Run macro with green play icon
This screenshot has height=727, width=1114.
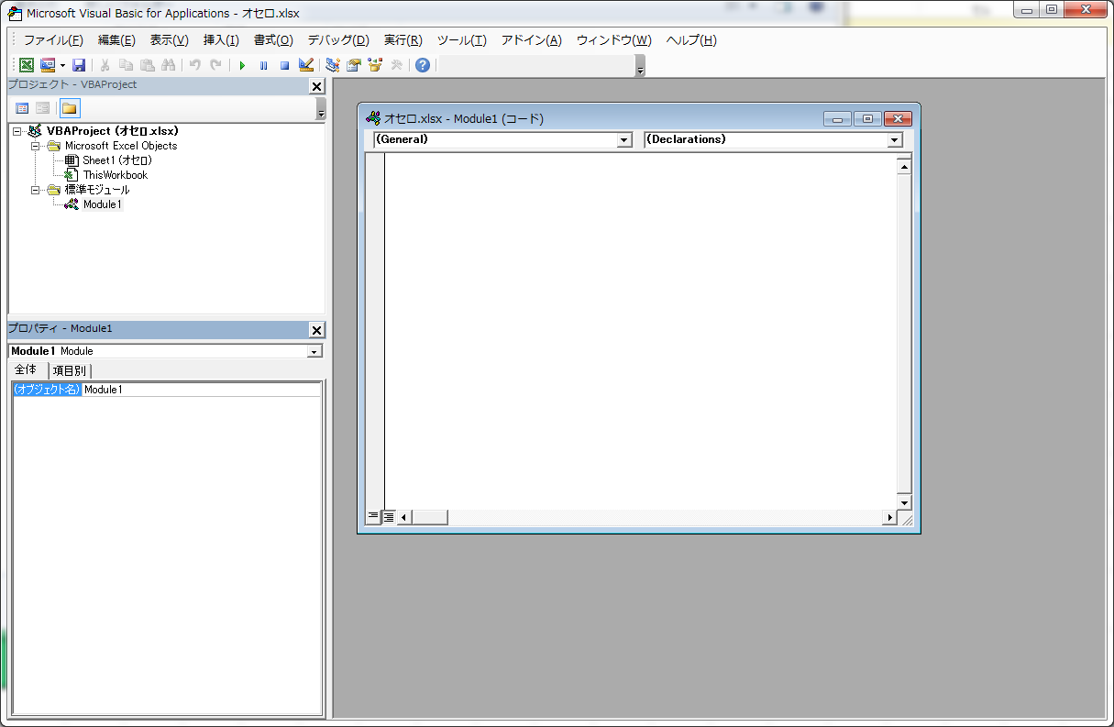[242, 65]
